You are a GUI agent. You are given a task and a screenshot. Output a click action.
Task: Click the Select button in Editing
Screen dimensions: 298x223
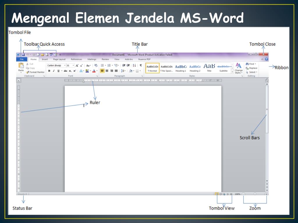tap(251, 72)
